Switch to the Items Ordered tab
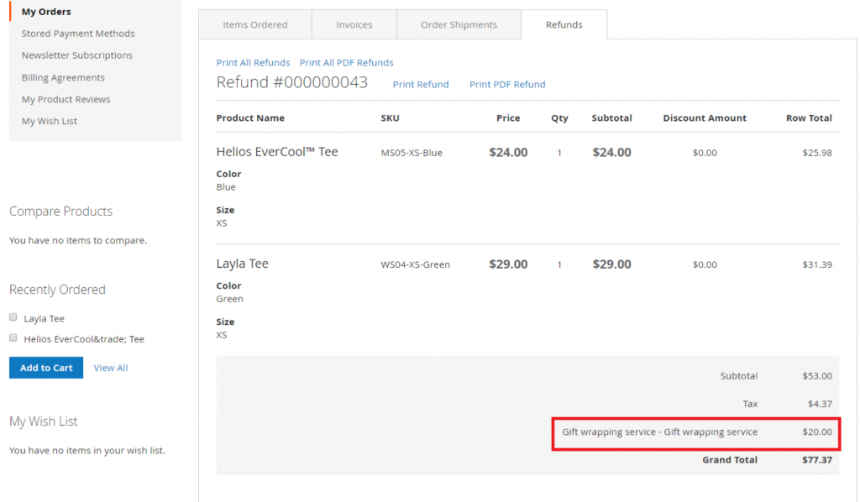The image size is (860, 502). click(254, 25)
